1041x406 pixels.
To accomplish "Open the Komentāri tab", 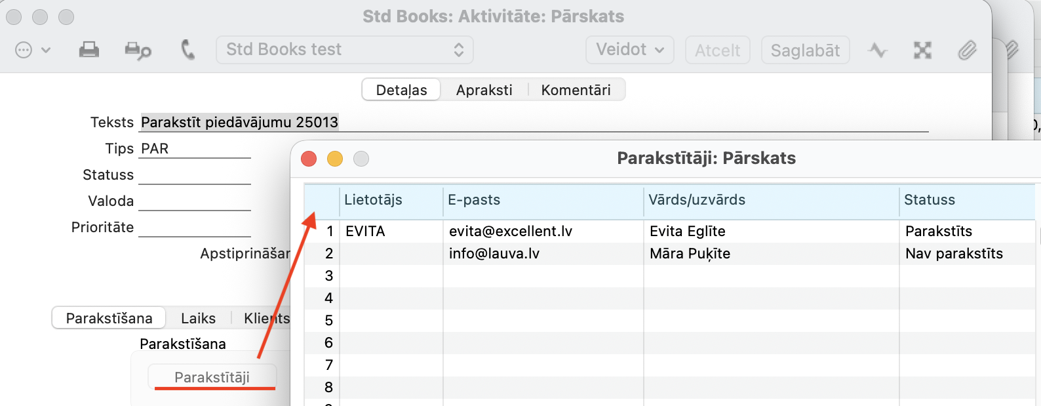I will tap(576, 90).
